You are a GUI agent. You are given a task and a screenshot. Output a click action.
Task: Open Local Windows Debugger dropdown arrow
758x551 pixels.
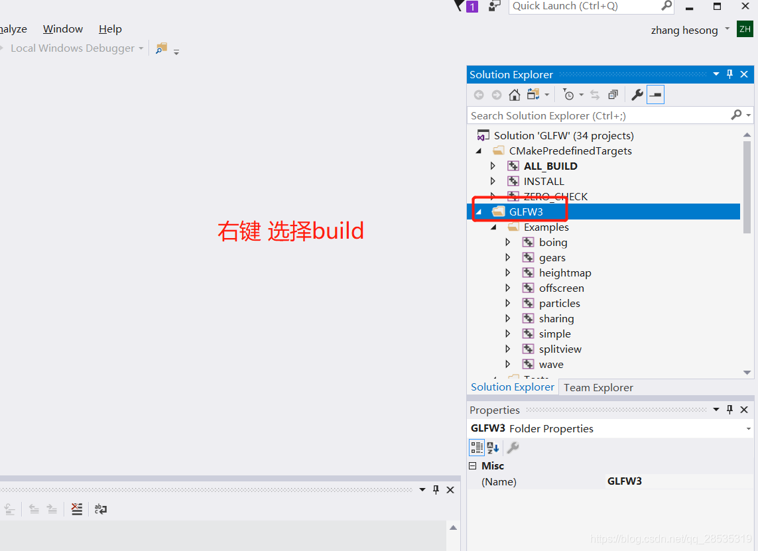click(141, 48)
